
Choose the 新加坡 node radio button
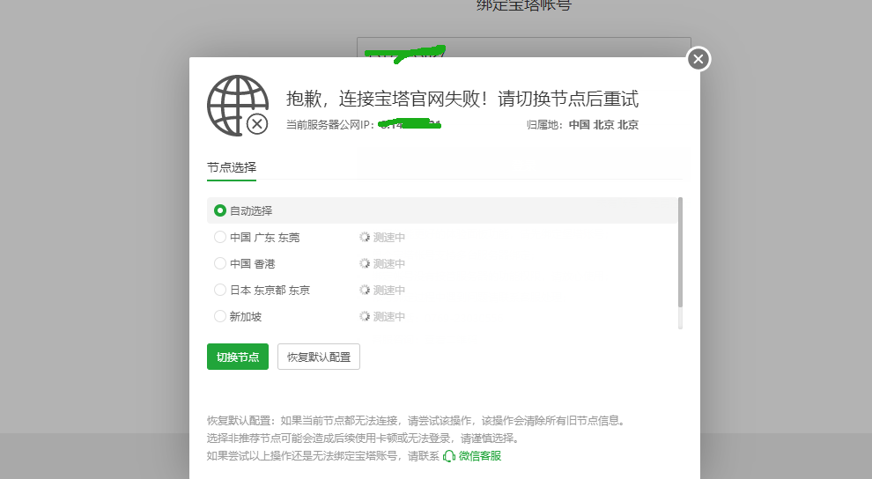pos(220,316)
